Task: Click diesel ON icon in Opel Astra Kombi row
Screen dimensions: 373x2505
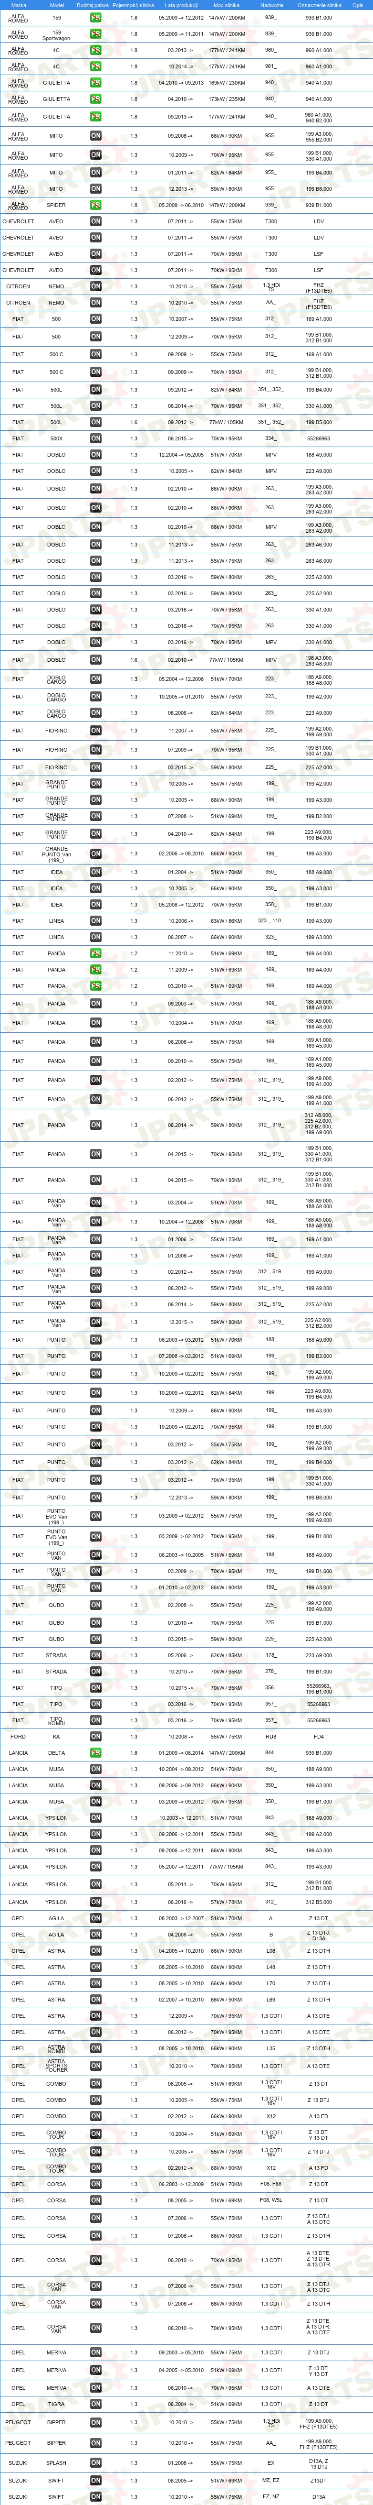Action: (x=95, y=2049)
